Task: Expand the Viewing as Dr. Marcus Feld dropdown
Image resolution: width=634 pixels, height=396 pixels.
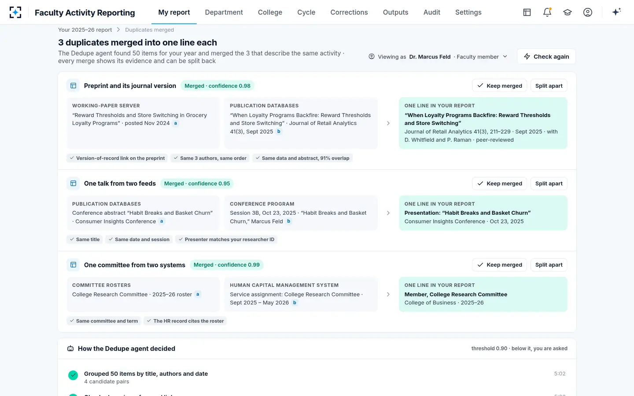Action: (x=438, y=57)
